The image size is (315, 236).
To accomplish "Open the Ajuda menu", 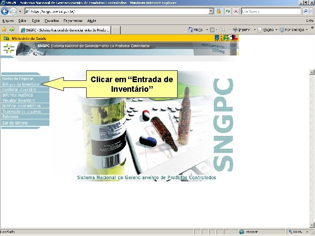I will click(91, 21).
